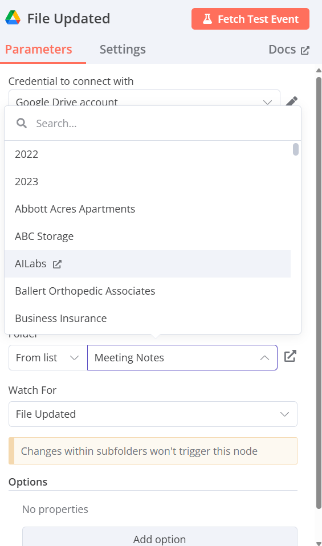Click the search magnifier icon
The height and width of the screenshot is (546, 322).
[x=22, y=123]
